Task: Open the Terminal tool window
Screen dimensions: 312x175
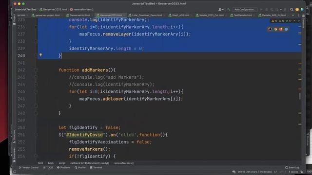Action: (x=96, y=167)
